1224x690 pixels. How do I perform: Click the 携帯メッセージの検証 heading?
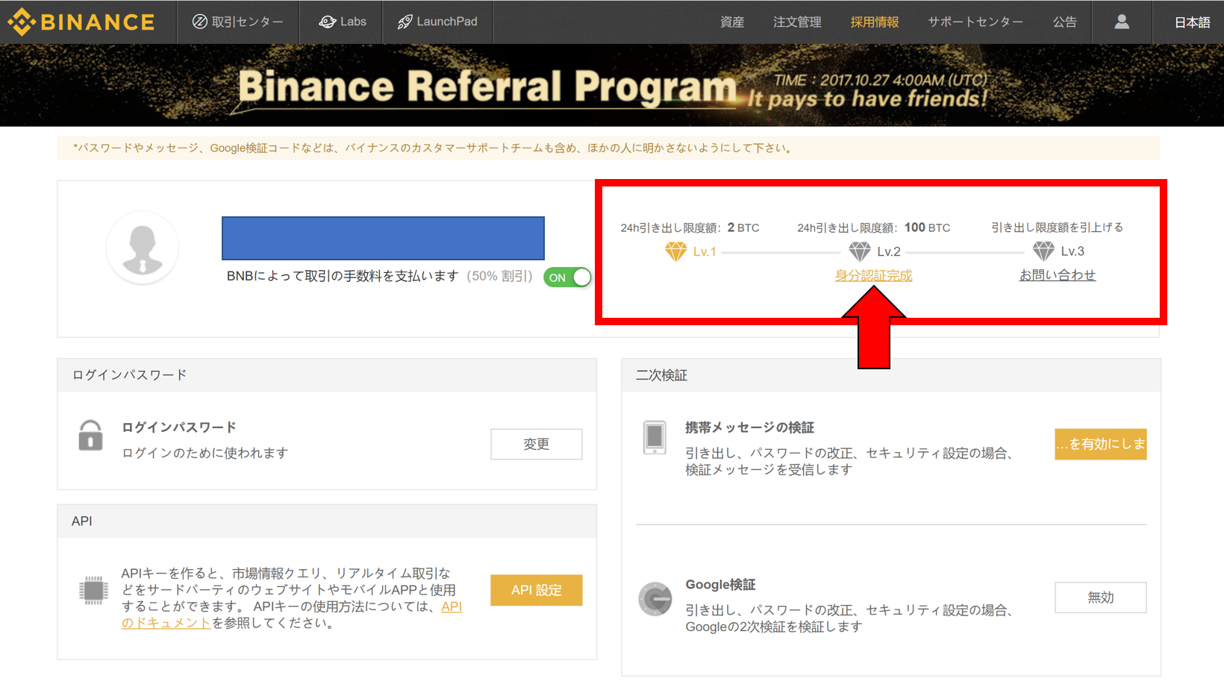tap(749, 427)
